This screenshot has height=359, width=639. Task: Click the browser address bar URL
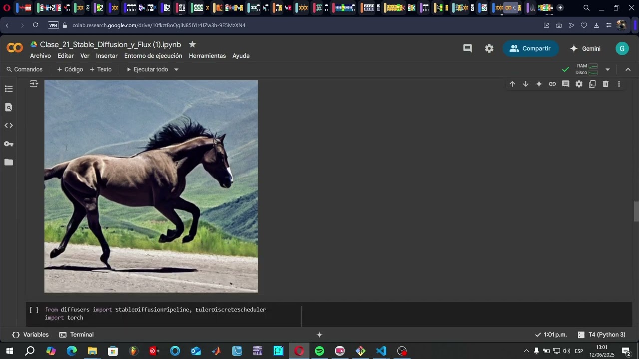click(x=159, y=25)
